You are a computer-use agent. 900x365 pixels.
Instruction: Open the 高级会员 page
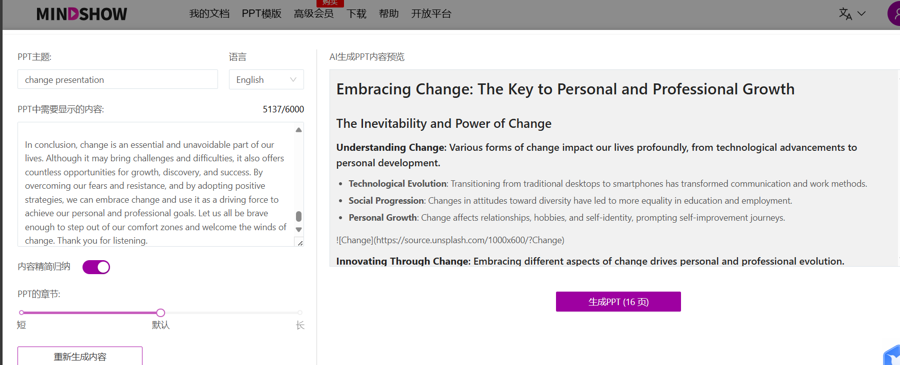[314, 13]
